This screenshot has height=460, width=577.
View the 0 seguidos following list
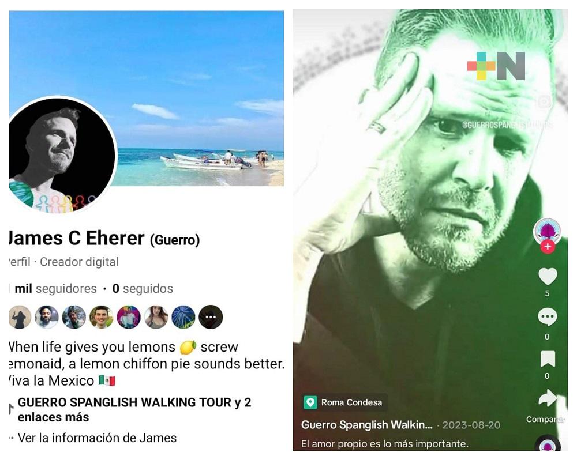point(143,289)
